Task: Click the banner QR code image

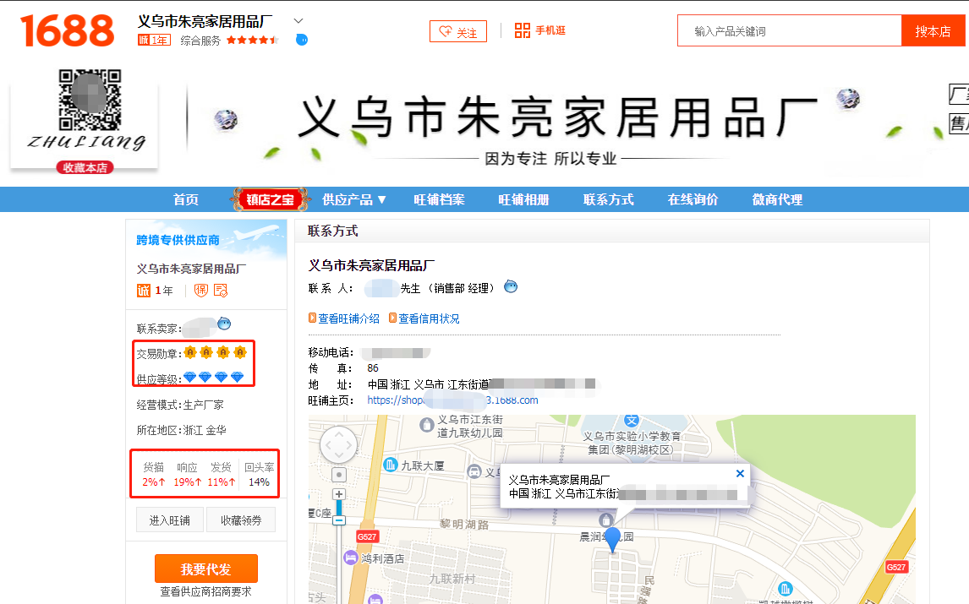Action: pyautogui.click(x=90, y=99)
